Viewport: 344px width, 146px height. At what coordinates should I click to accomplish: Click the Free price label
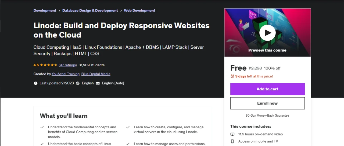[238, 68]
